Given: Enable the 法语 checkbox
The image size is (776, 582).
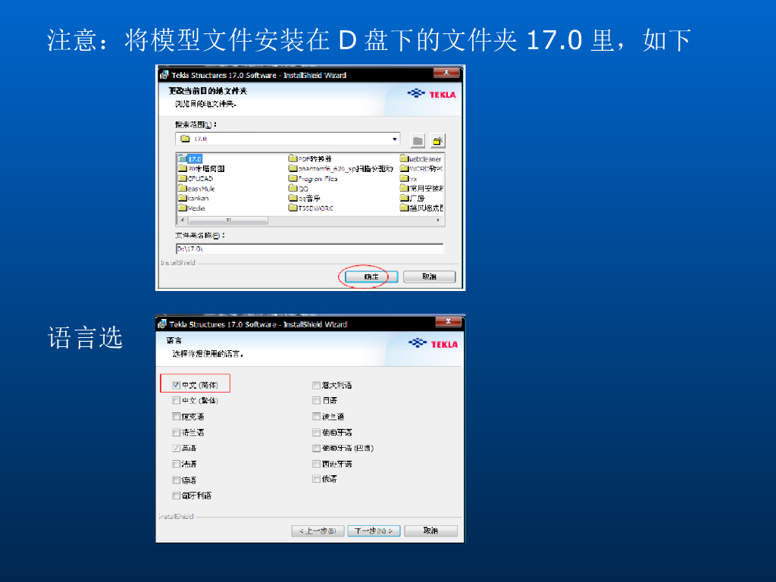Looking at the screenshot, I should 176,464.
